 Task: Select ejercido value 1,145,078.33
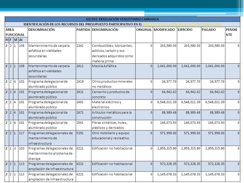point(191,174)
